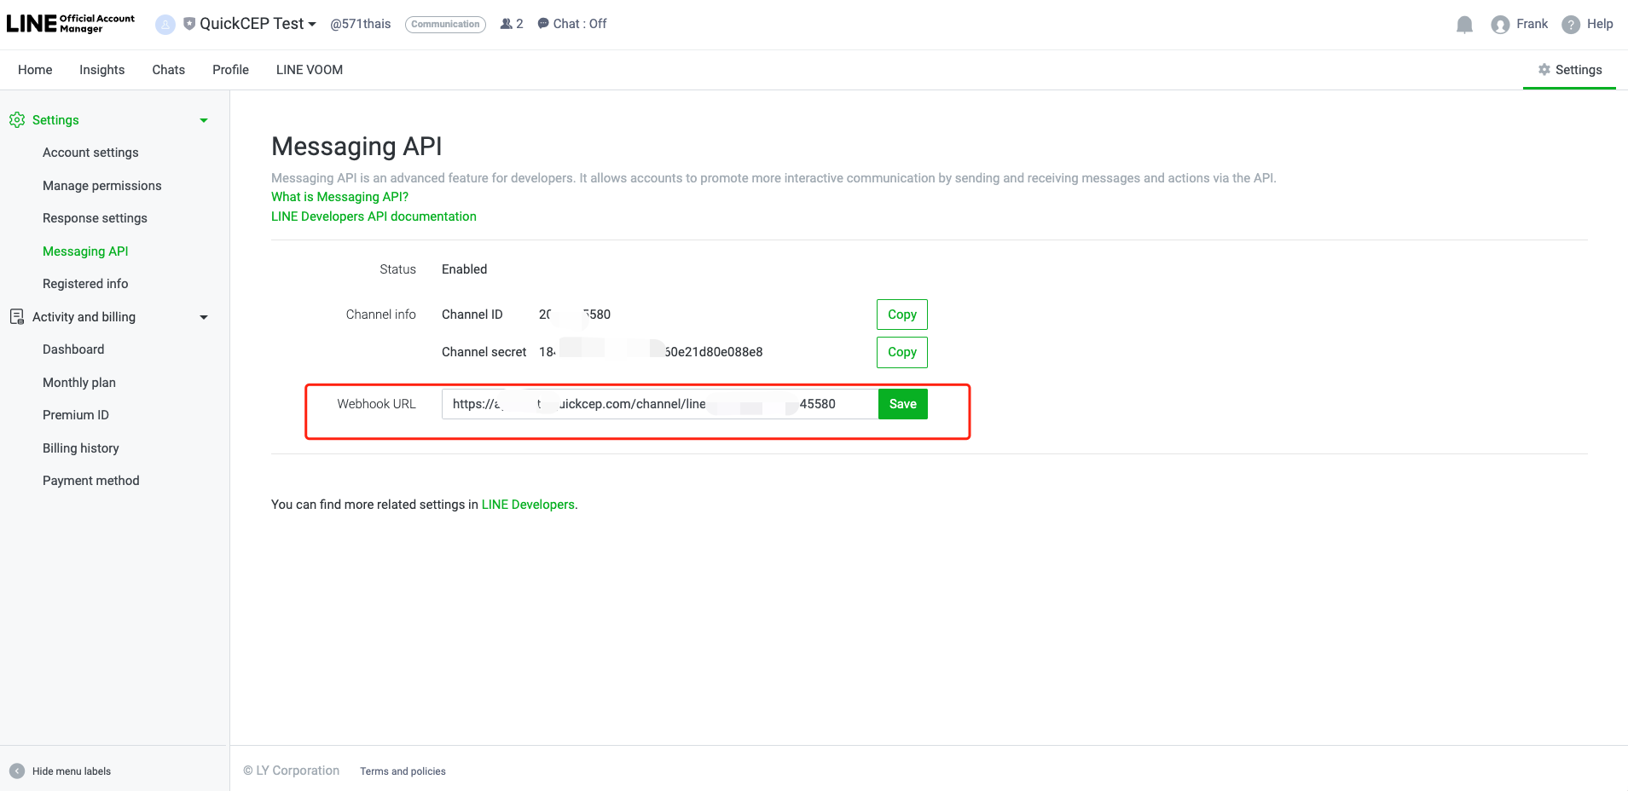
Task: Open the Dashboard sidebar item
Action: [73, 349]
